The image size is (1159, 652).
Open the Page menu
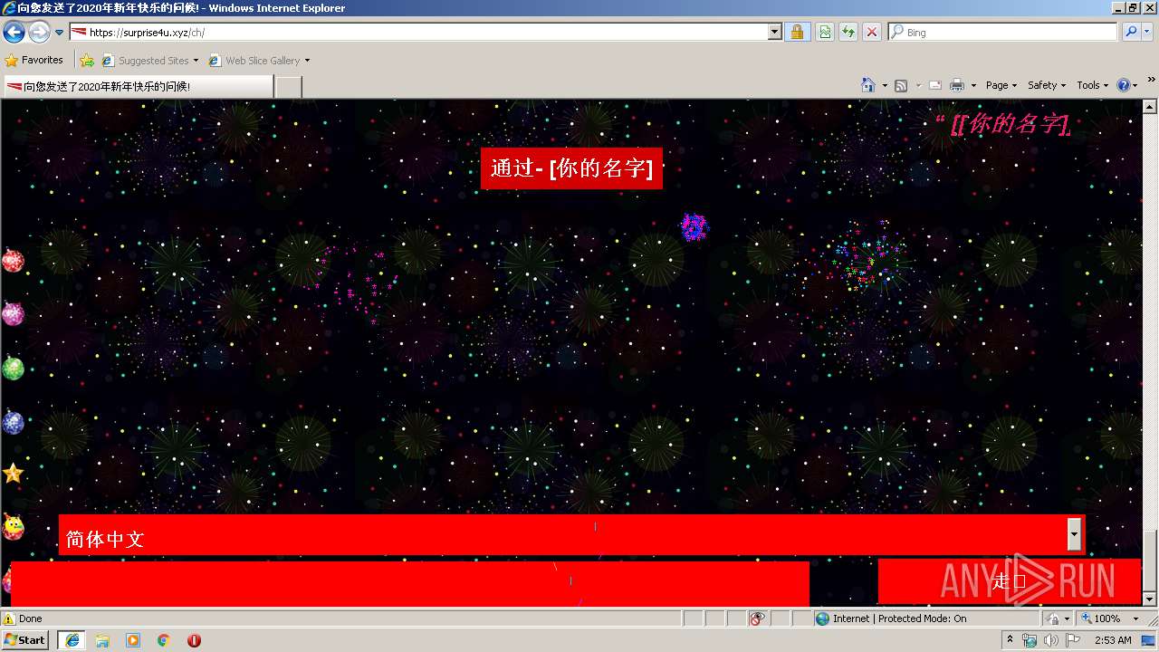pyautogui.click(x=1001, y=85)
